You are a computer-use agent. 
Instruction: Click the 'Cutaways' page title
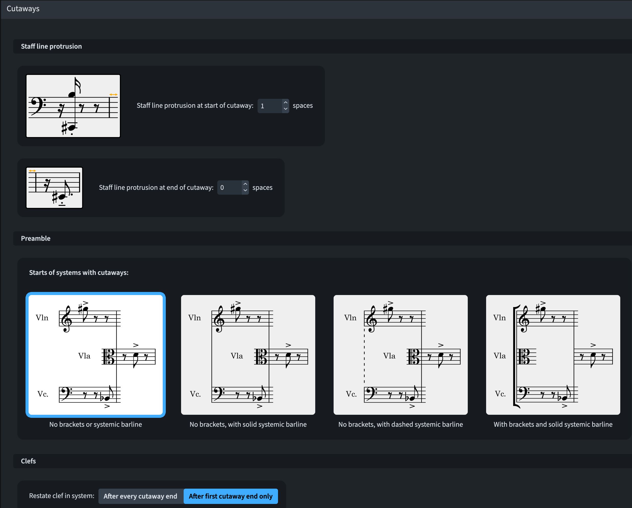(23, 9)
